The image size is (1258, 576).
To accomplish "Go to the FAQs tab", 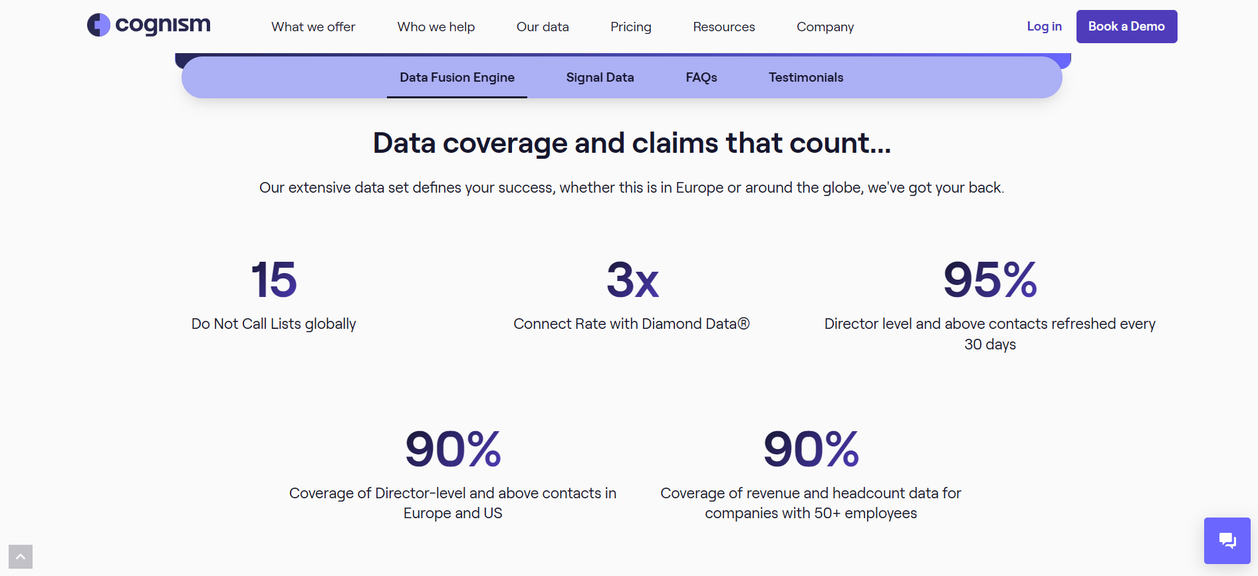I will pyautogui.click(x=701, y=78).
